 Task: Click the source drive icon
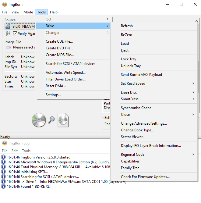[8, 26]
